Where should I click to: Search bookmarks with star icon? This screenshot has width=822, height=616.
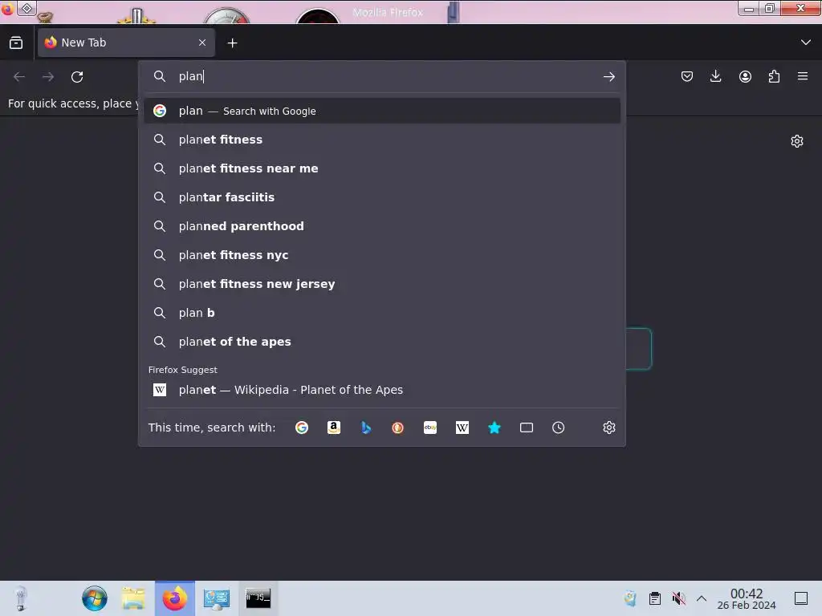(x=494, y=428)
